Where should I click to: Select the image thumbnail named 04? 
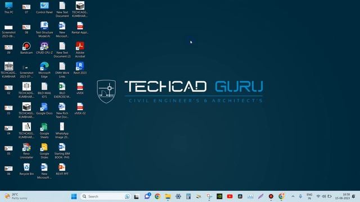(9, 130)
